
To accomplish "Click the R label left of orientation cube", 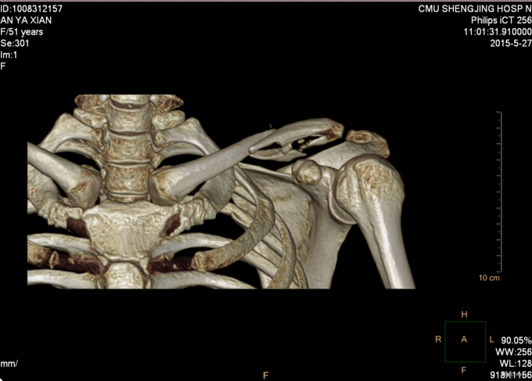I will click(x=438, y=340).
